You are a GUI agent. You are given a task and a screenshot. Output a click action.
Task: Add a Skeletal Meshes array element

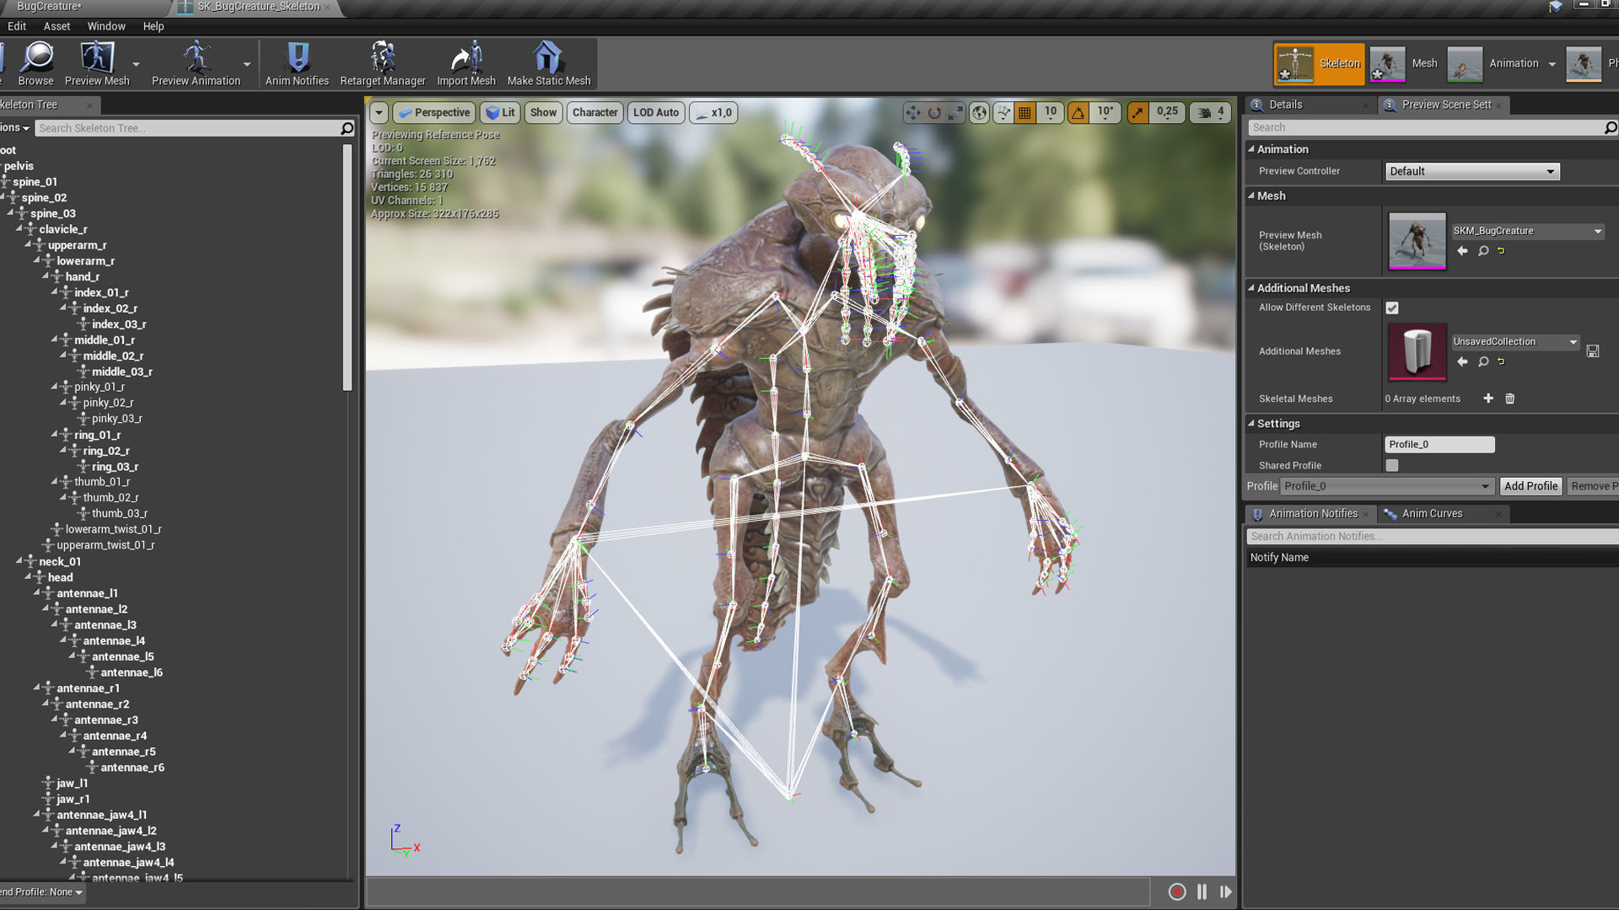point(1488,399)
